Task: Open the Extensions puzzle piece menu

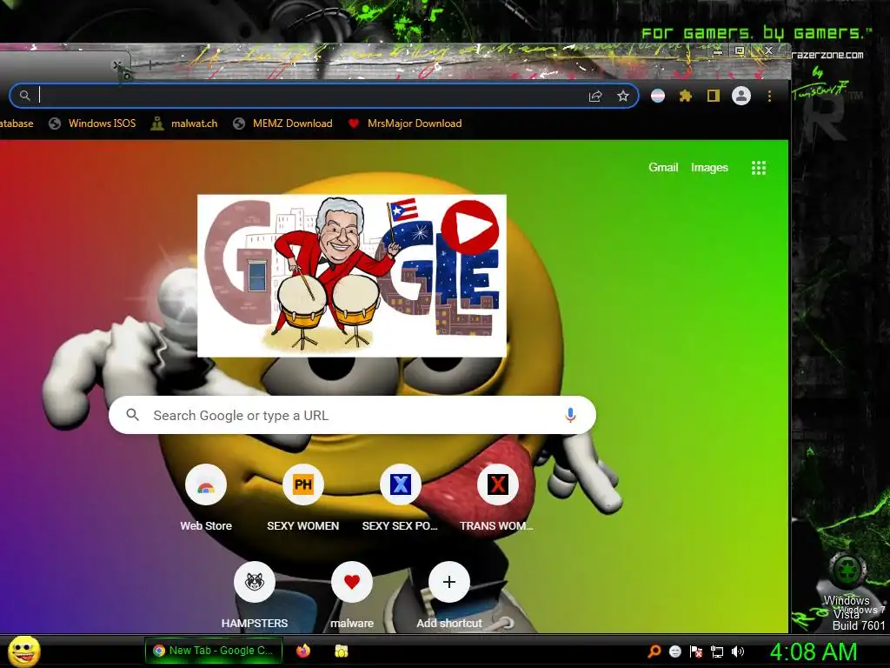Action: [x=686, y=96]
